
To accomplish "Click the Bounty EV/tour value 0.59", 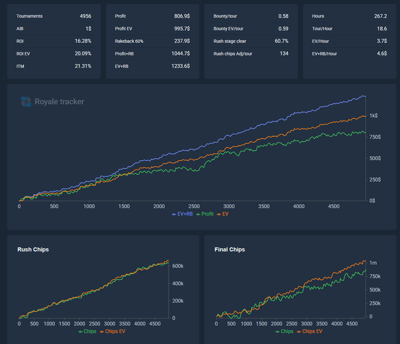I will tap(283, 29).
